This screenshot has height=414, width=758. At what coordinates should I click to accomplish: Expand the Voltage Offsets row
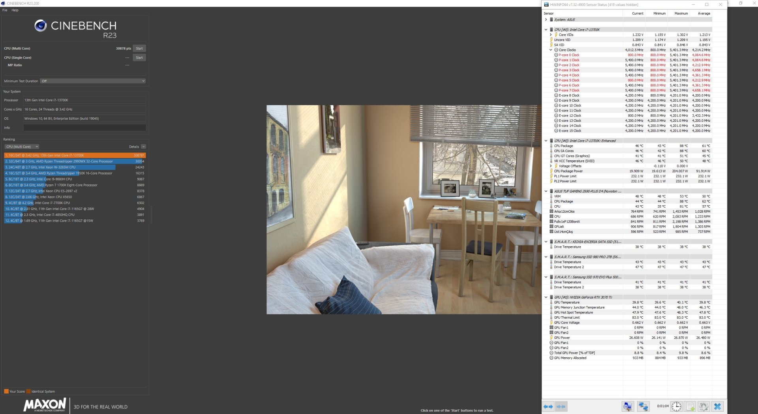[x=551, y=166]
